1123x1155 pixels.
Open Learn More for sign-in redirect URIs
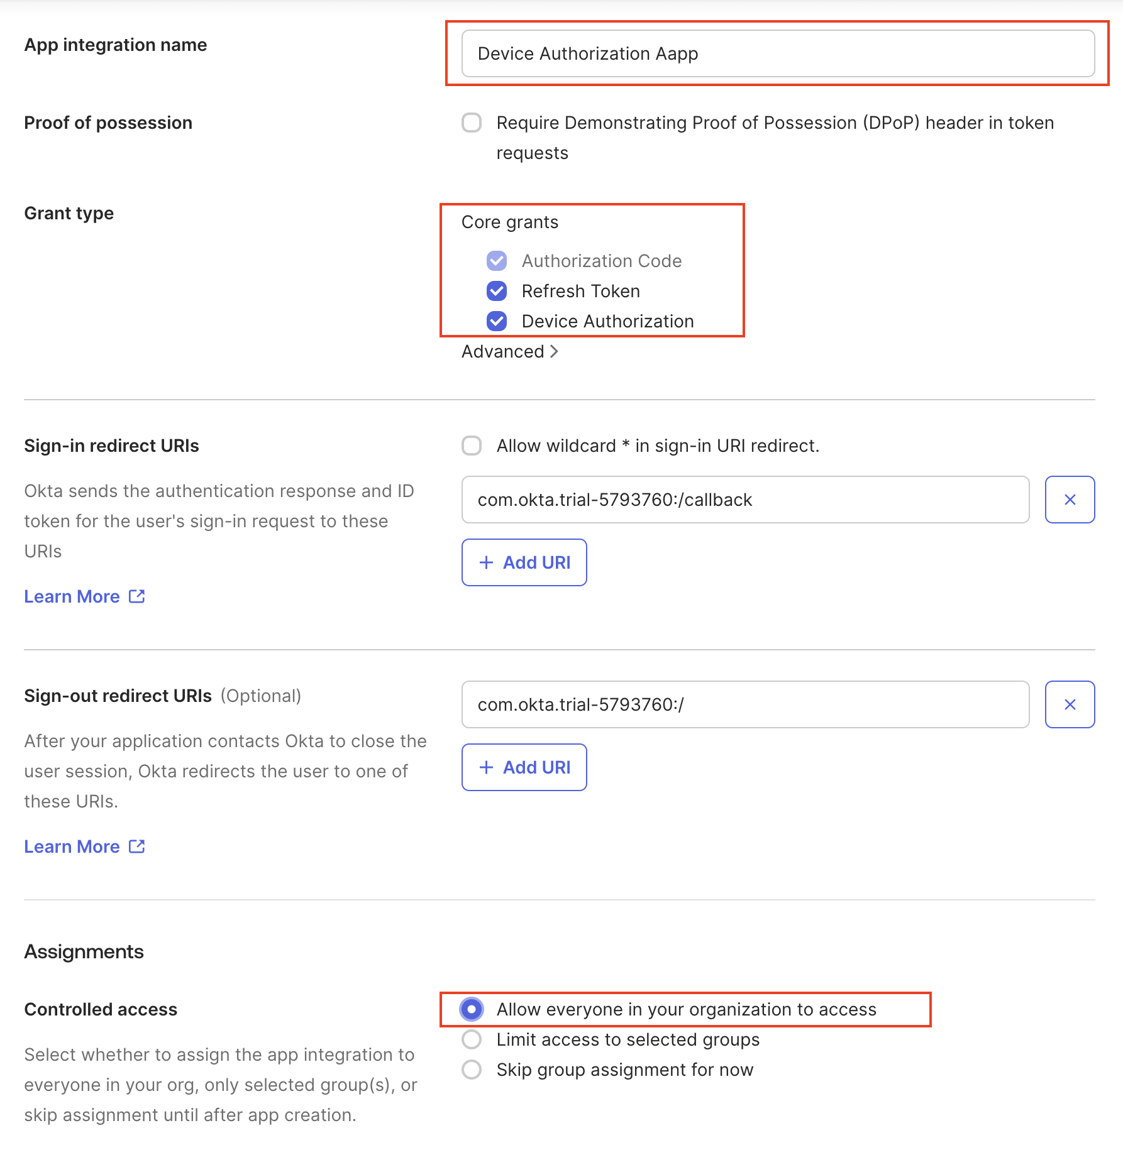[x=72, y=596]
